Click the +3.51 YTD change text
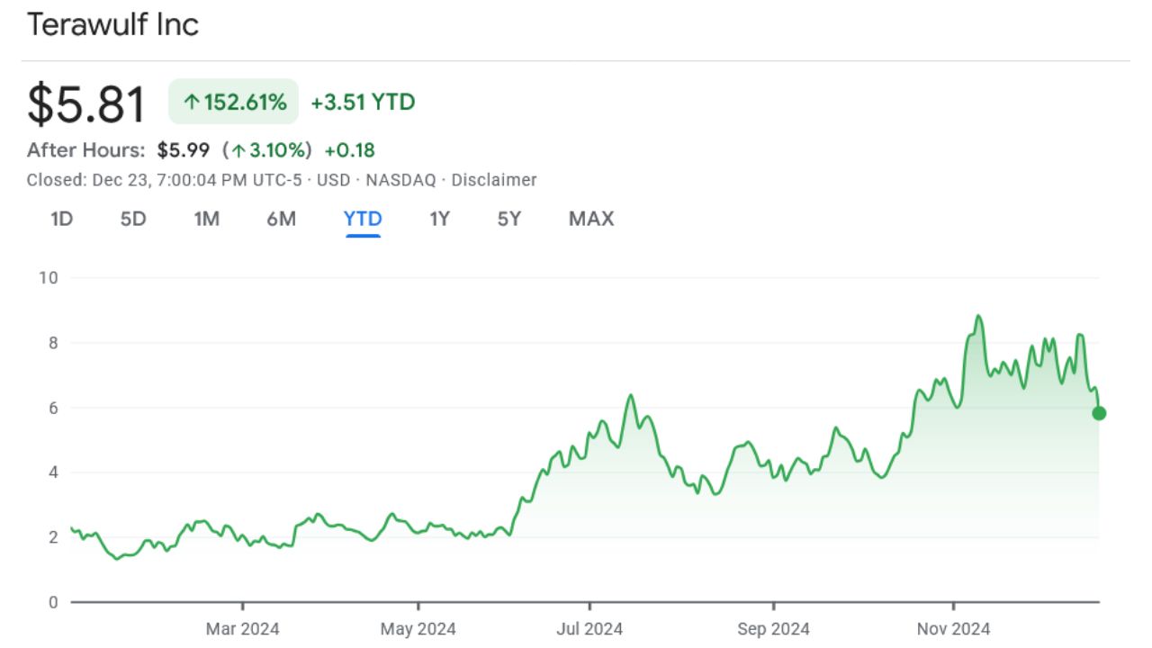The image size is (1152, 648). pos(363,102)
